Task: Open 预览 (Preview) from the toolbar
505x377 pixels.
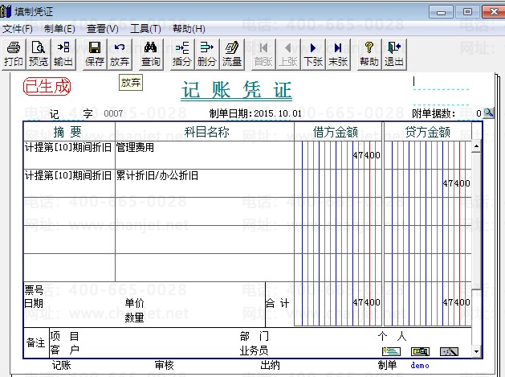Action: coord(39,54)
